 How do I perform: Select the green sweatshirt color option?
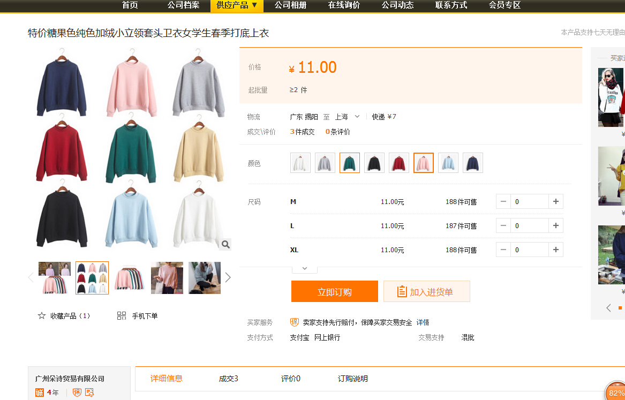[x=350, y=163]
